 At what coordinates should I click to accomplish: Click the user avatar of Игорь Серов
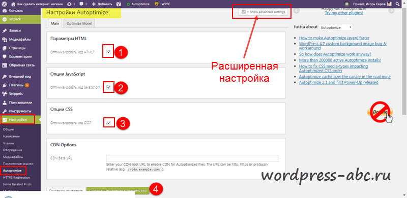pos(389,4)
